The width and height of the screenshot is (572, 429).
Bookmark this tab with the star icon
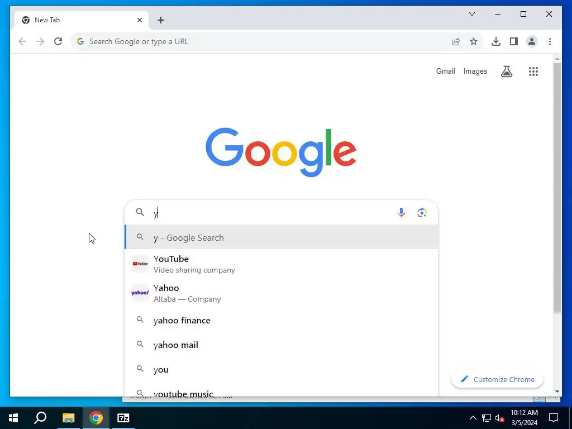point(474,41)
